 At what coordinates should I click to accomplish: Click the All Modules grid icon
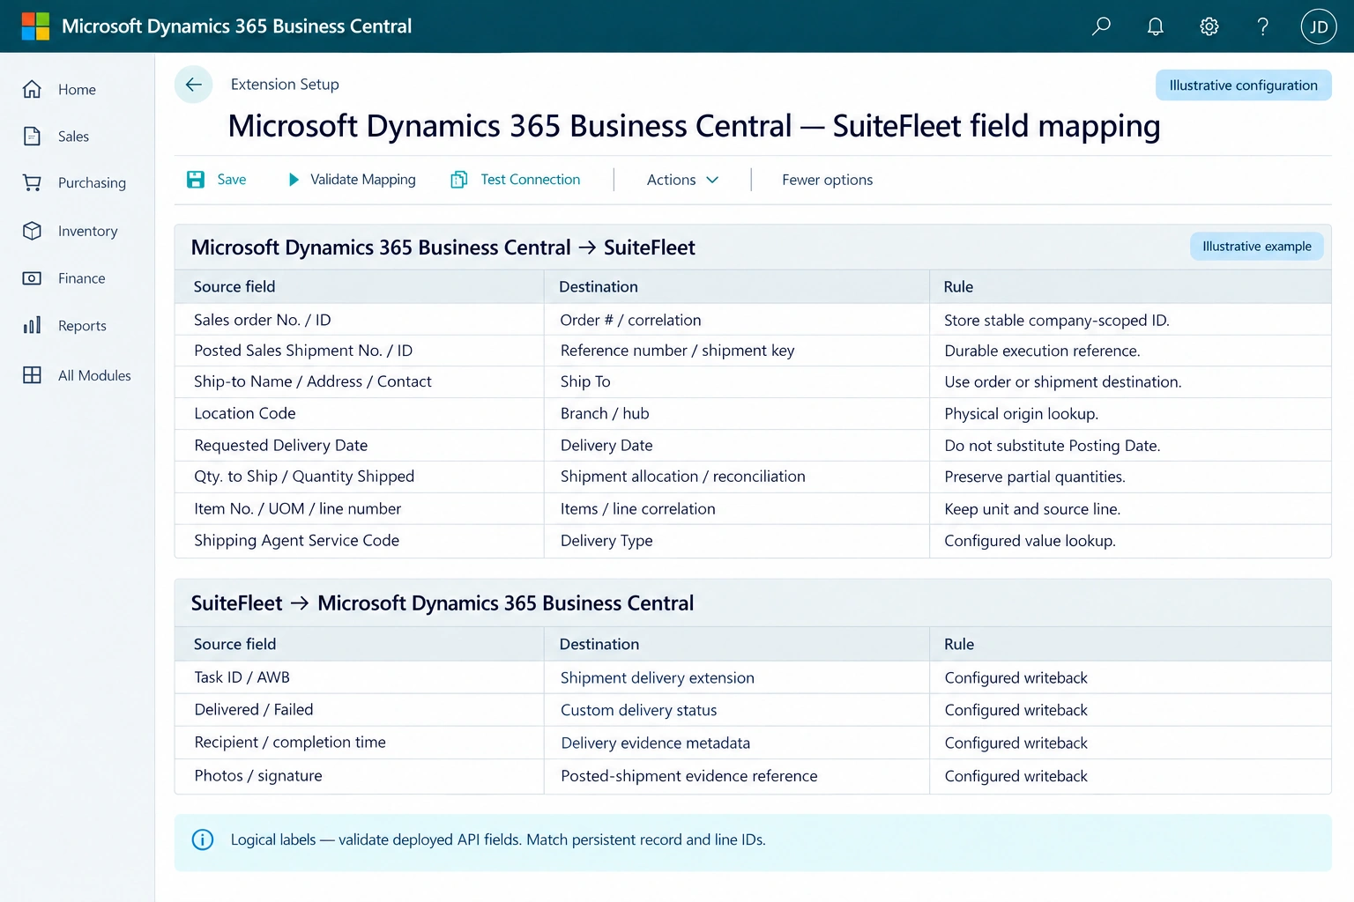(x=32, y=375)
